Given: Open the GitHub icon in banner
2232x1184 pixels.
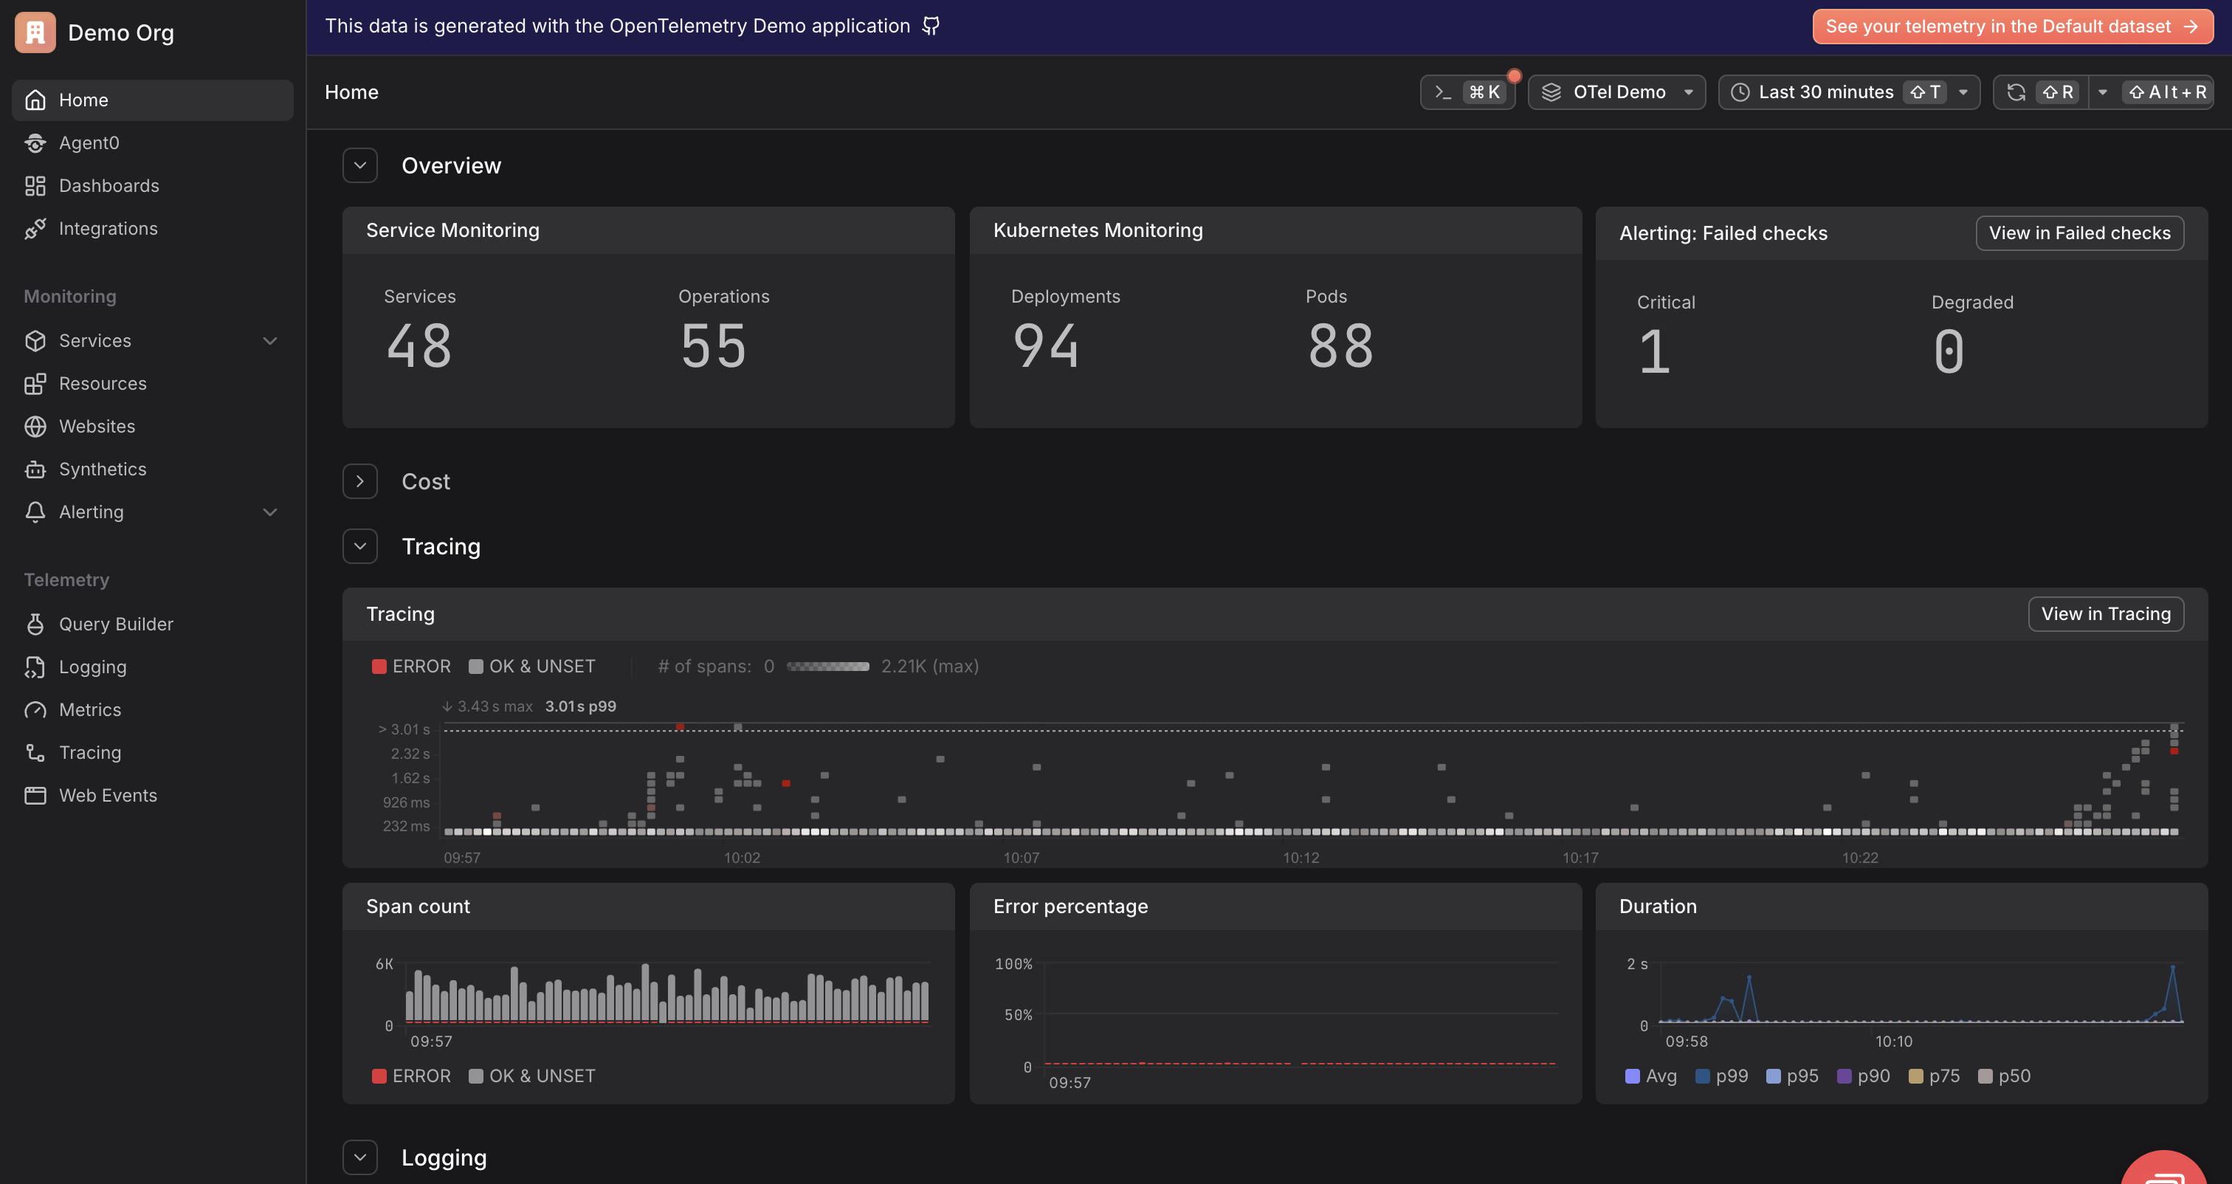Looking at the screenshot, I should pyautogui.click(x=931, y=26).
